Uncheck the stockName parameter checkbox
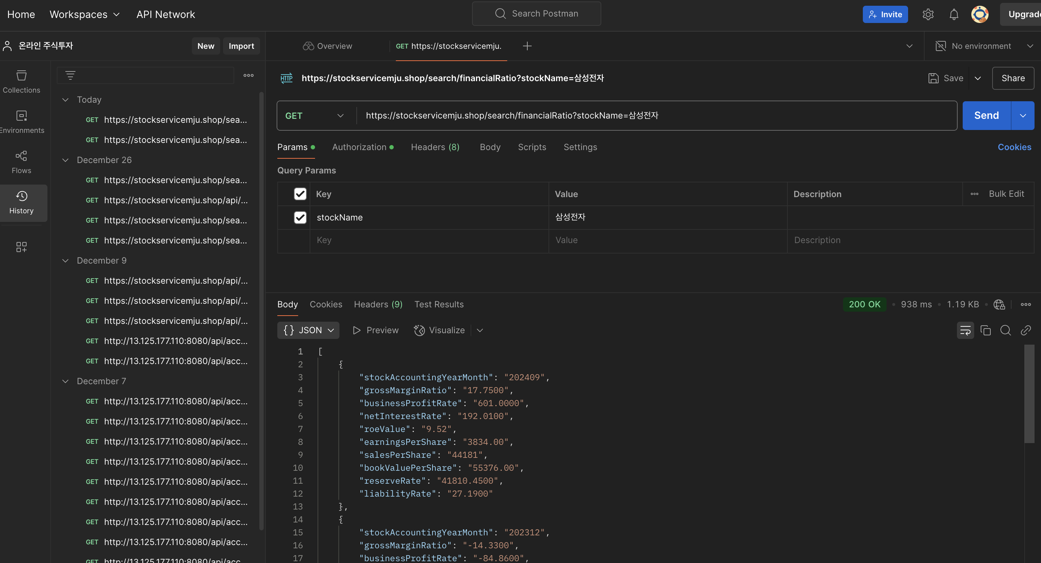 click(300, 218)
